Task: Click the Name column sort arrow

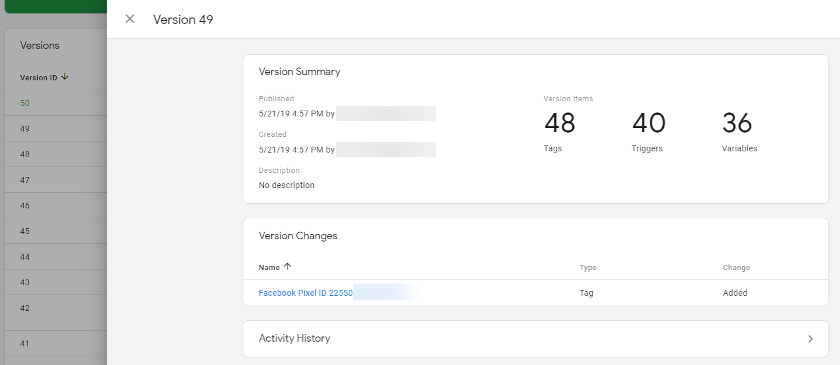Action: tap(287, 267)
